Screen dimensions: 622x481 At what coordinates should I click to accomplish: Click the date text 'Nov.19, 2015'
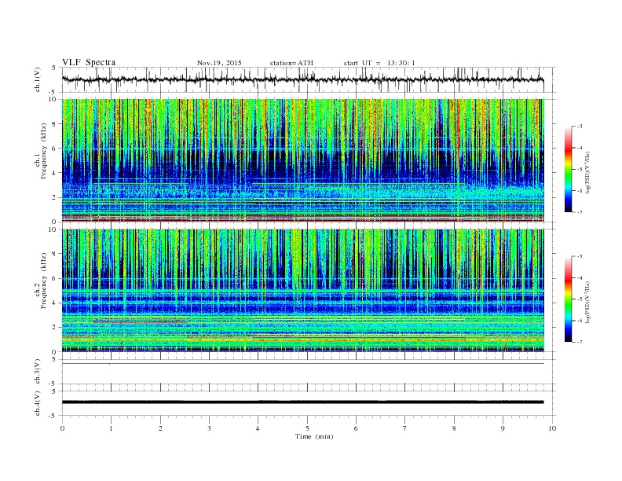(x=219, y=63)
